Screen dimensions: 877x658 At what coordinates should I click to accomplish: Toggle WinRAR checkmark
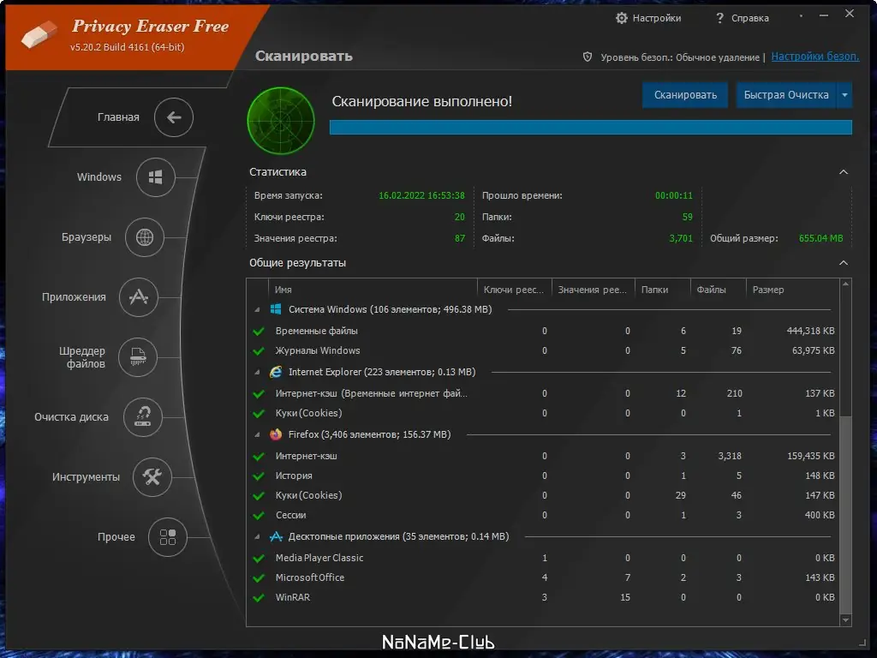click(259, 597)
